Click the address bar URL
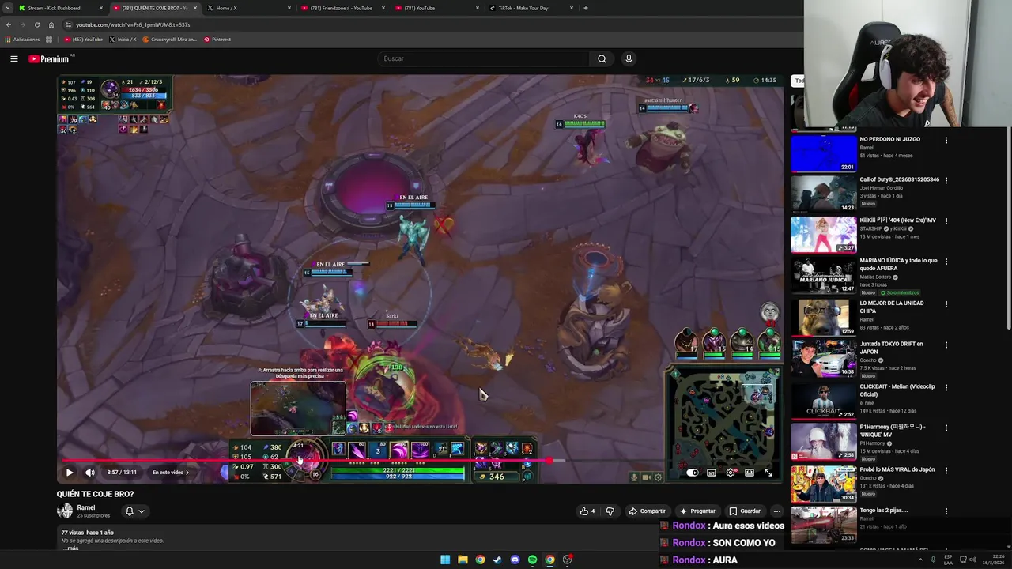 [133, 24]
